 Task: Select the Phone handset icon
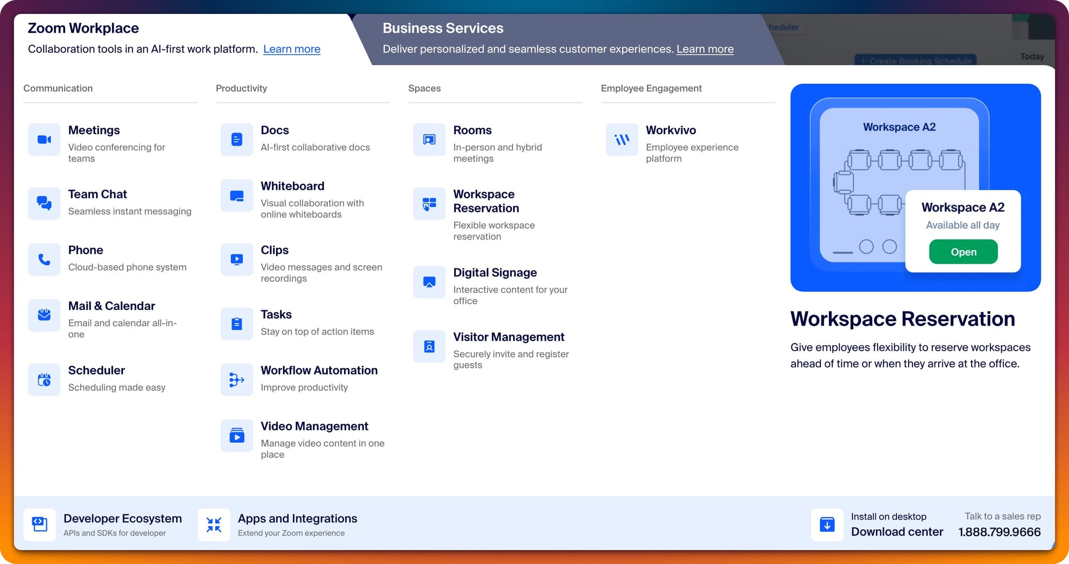[x=44, y=259]
